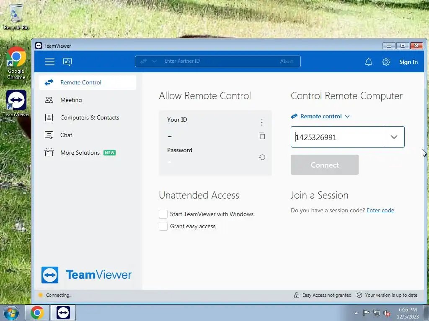Click the Easy Access not granted lock icon
This screenshot has width=429, height=321.
296,295
